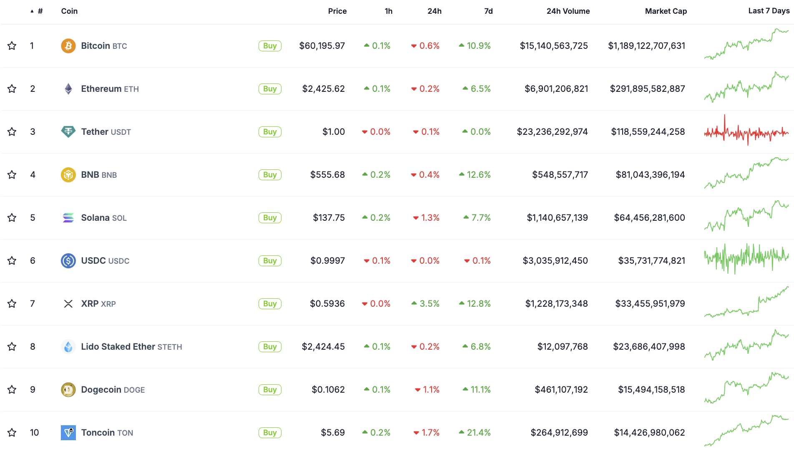The width and height of the screenshot is (794, 454).
Task: Star XRP as a favorite
Action: tap(12, 304)
